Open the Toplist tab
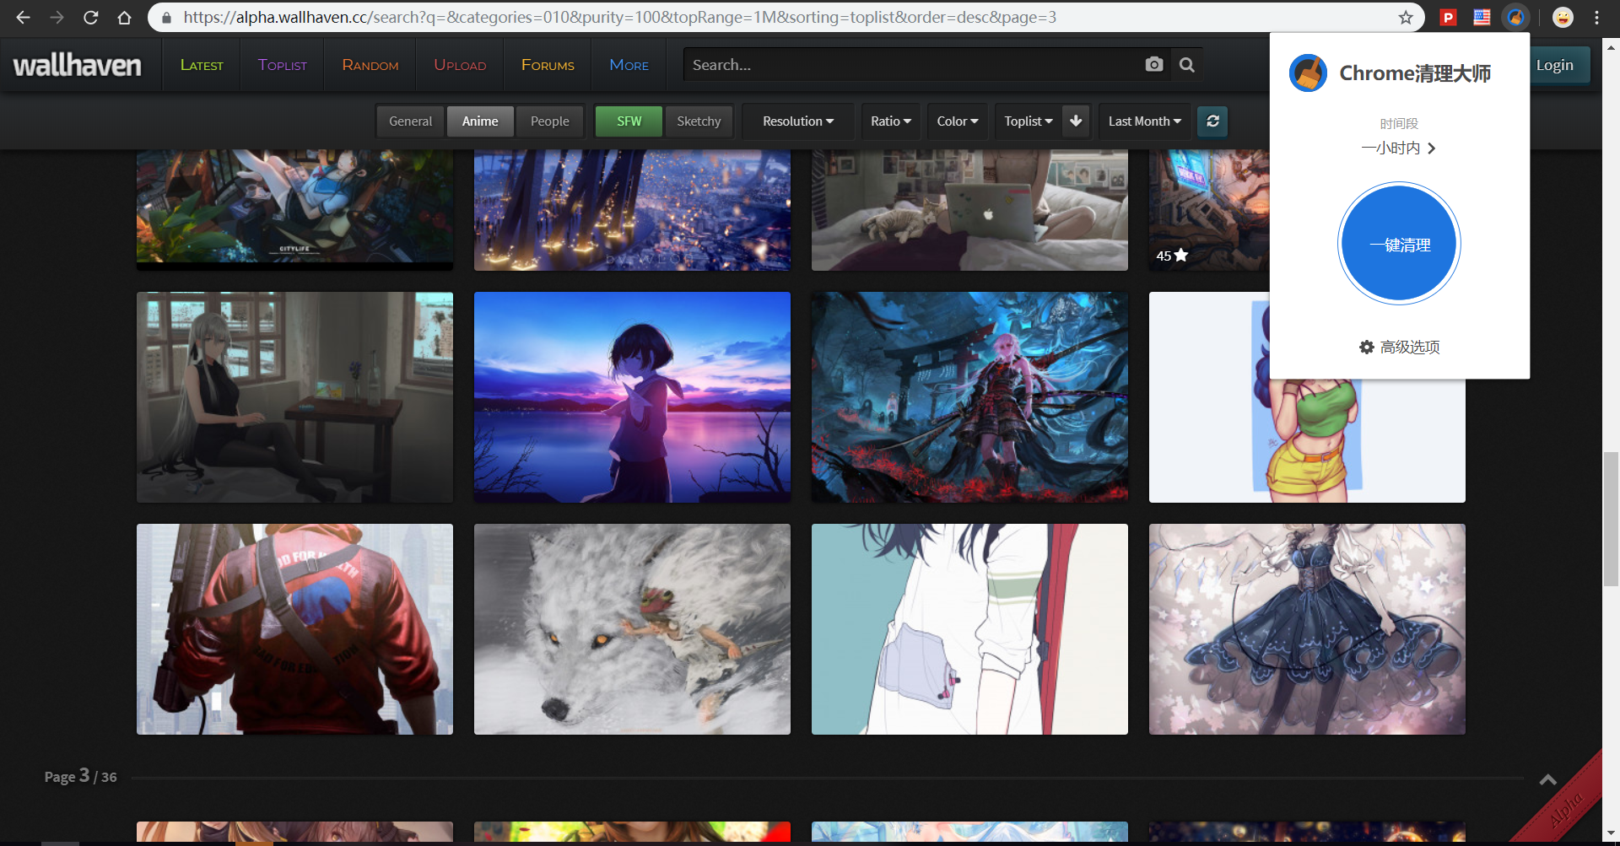The width and height of the screenshot is (1620, 846). 283,65
